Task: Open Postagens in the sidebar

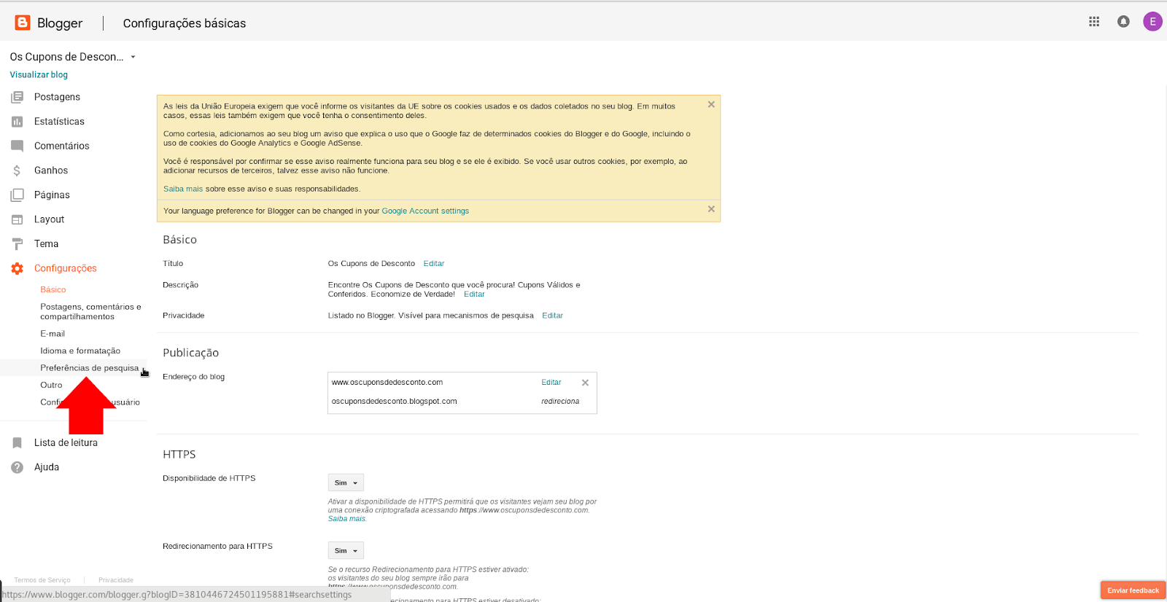Action: (57, 97)
